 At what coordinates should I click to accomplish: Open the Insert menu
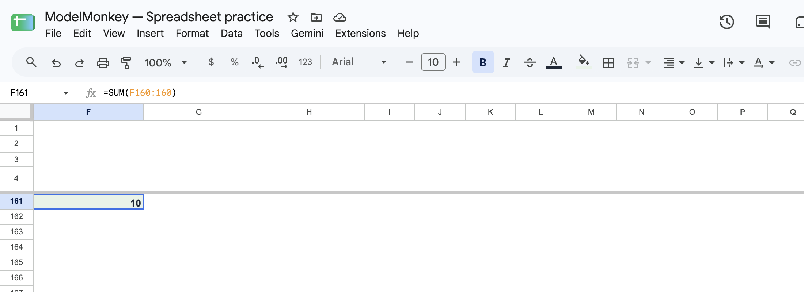coord(150,34)
